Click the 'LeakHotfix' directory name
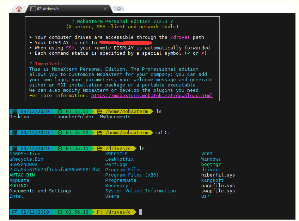The height and width of the screenshot is (221, 299). (x=120, y=159)
